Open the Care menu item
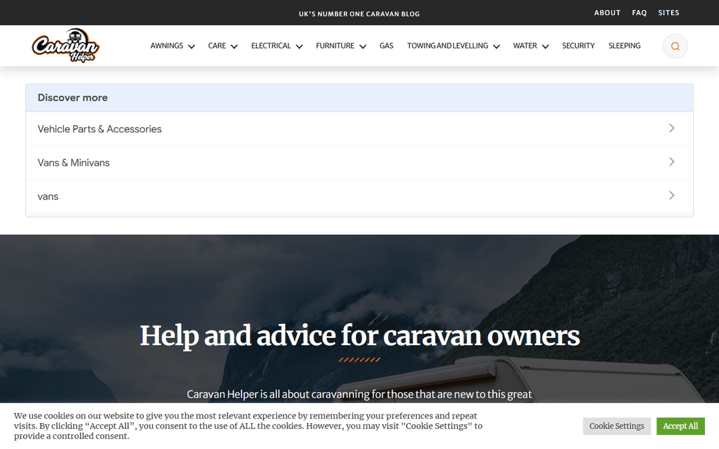This screenshot has height=449, width=719. [217, 46]
